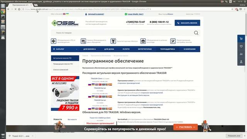Viewport: 247px width, 139px height.
Task: Select Предыдущие версии ПО sidebar item
Action: [x=65, y=64]
